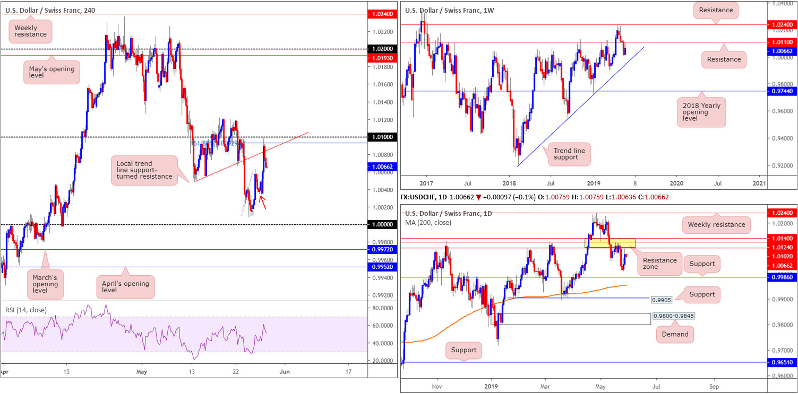
Task: Select the "2017" year on the weekly time axis
Action: [x=426, y=182]
